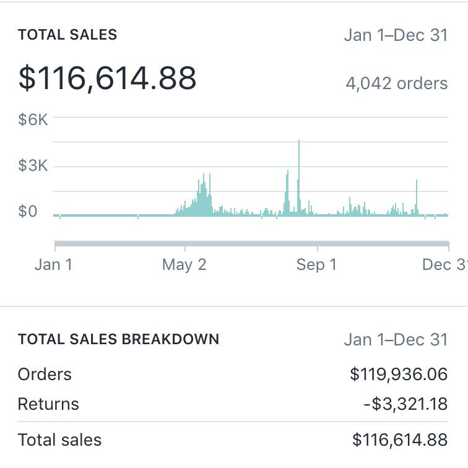Open the date range beside TOTAL SALES

pos(395,35)
